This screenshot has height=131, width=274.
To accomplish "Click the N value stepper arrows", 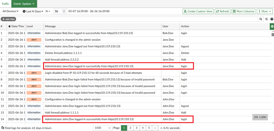I will [x=64, y=11].
